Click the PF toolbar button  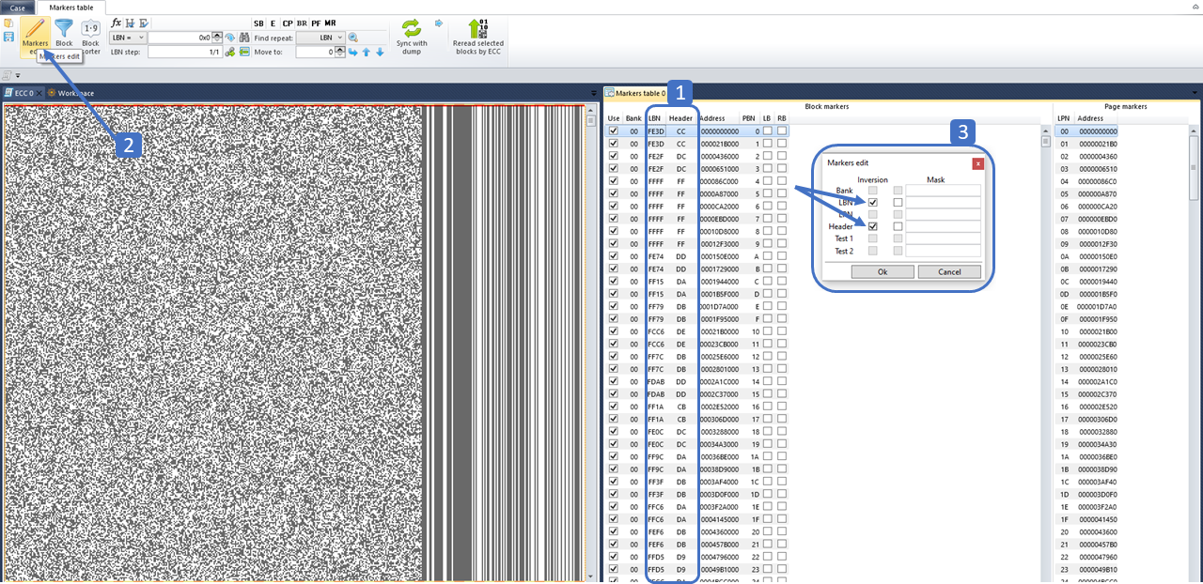(x=316, y=23)
